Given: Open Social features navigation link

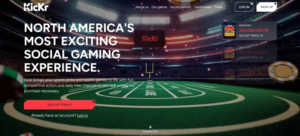Looking at the screenshot, I should coord(180,7).
